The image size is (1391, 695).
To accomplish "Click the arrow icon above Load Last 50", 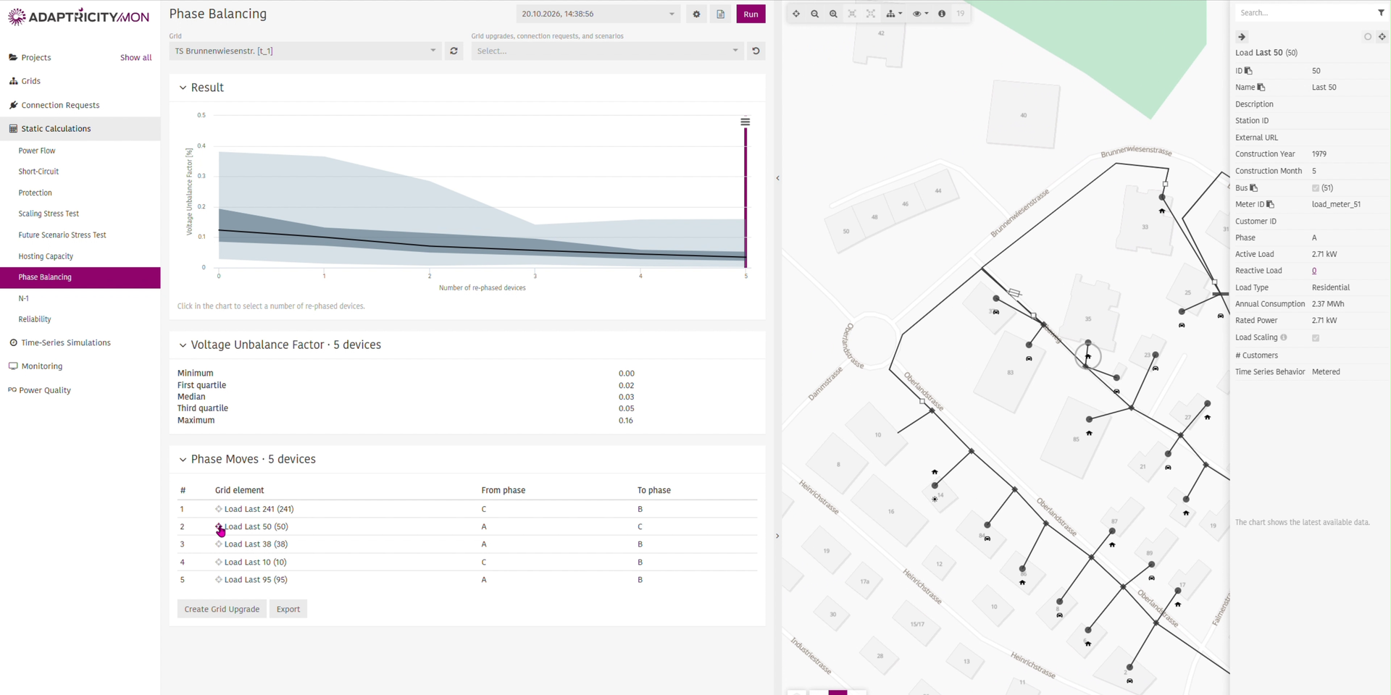I will pyautogui.click(x=1242, y=37).
